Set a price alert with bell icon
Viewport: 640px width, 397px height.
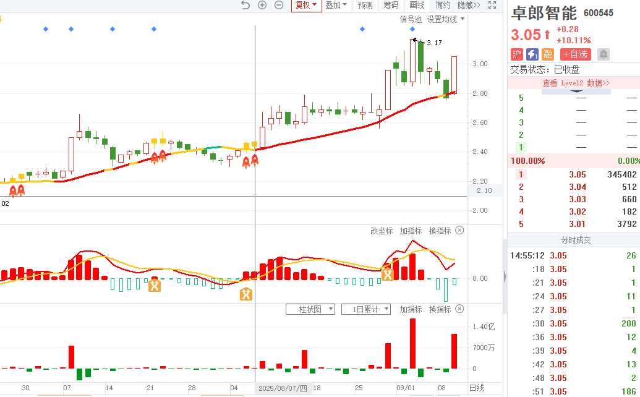pos(604,54)
